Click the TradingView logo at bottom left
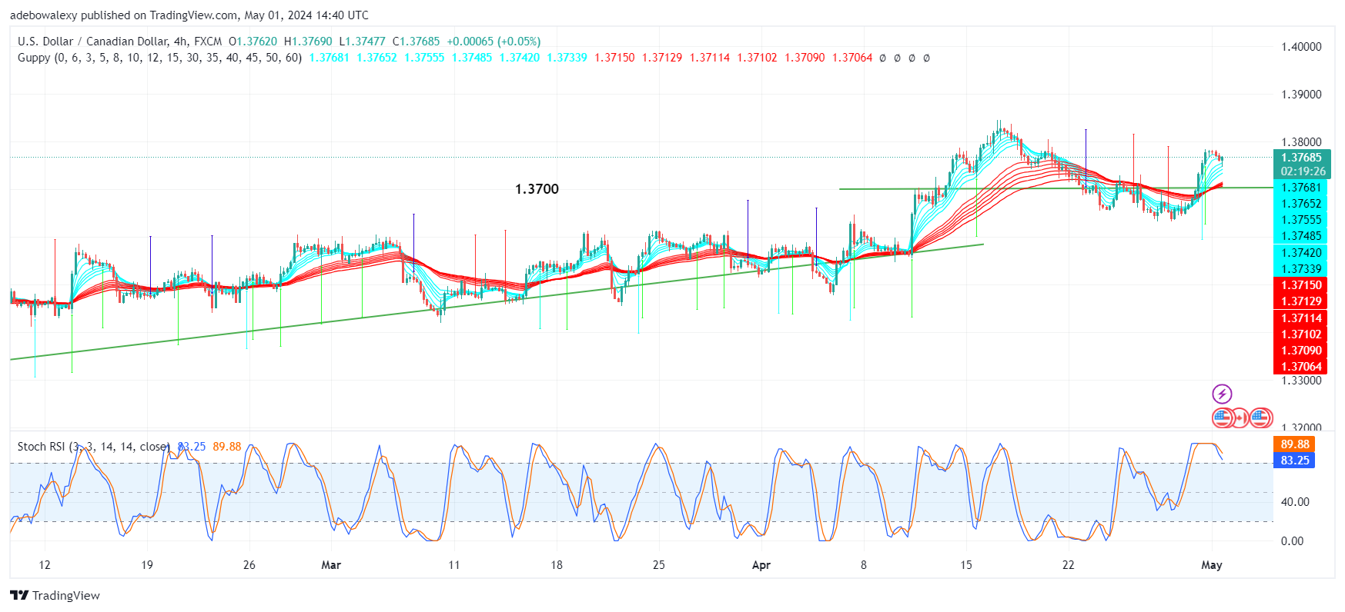Screen dimensions: 1345x612 tap(55, 596)
